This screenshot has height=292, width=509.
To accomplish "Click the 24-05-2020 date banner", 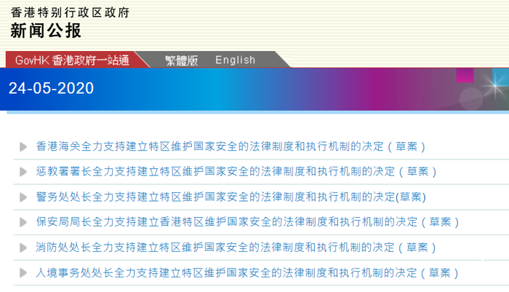I will click(x=52, y=88).
